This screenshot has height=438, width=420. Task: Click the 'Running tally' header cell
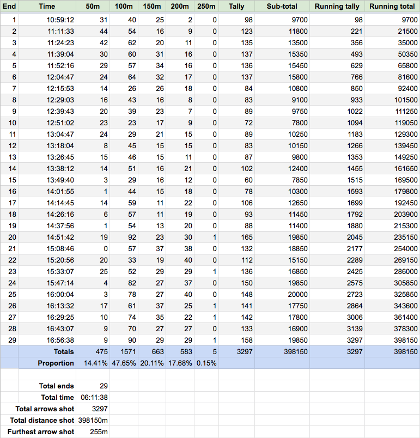(x=337, y=7)
